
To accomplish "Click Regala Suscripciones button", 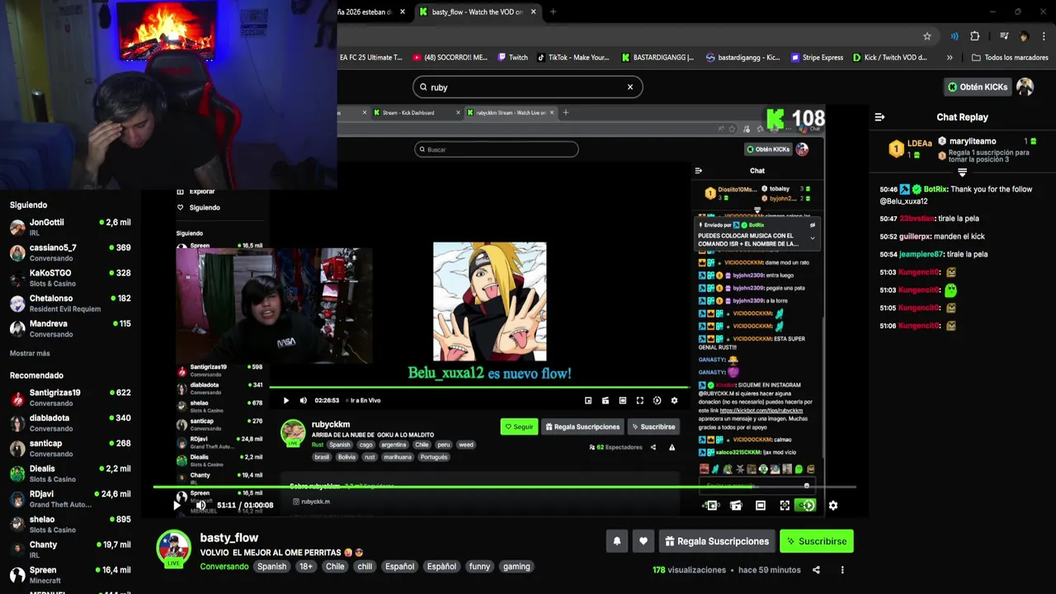I will click(717, 541).
